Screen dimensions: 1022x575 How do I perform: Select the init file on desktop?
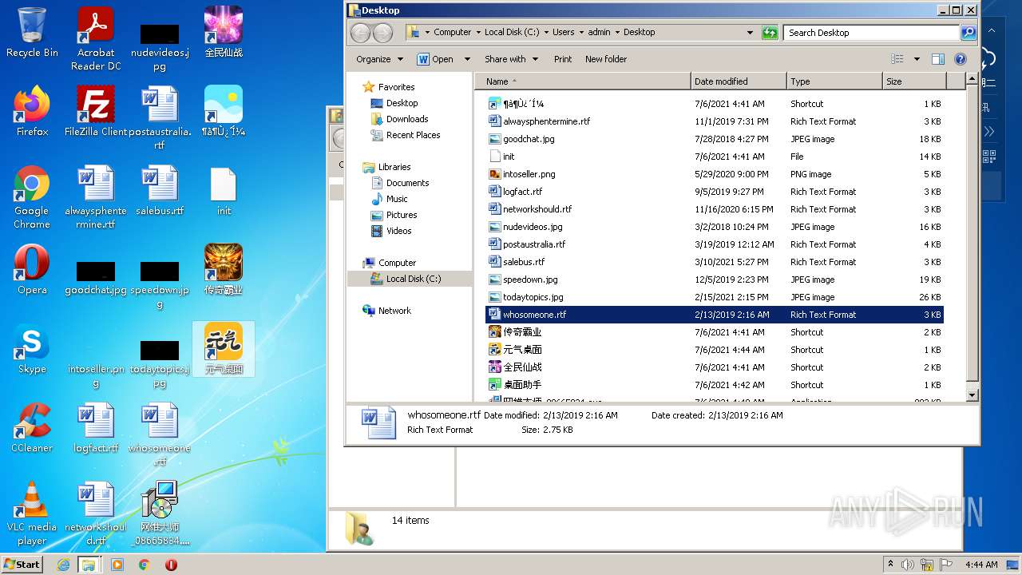[x=224, y=191]
